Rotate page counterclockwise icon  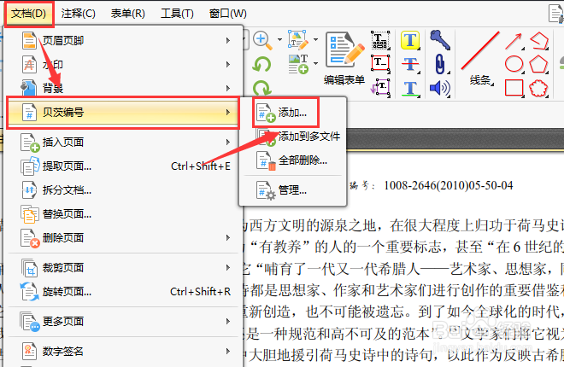261,65
